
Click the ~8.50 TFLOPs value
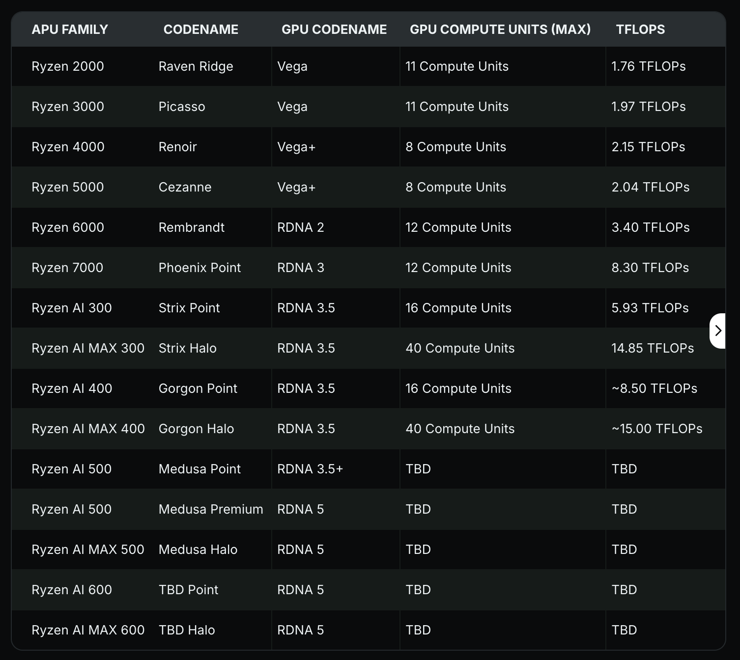654,388
